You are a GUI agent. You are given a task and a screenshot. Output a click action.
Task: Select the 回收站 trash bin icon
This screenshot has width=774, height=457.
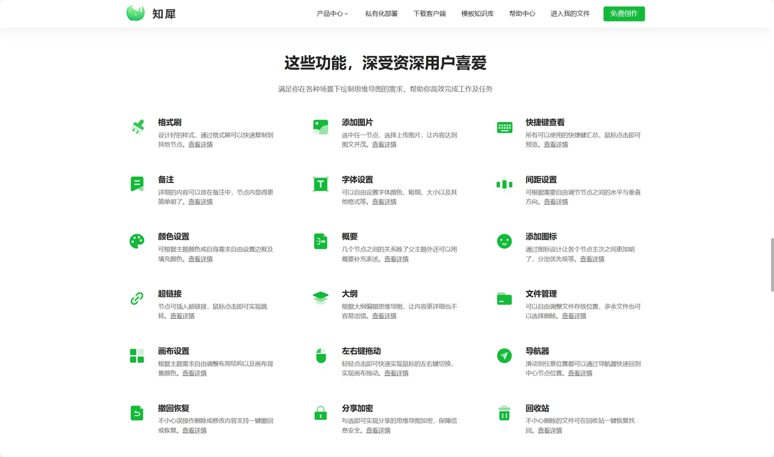click(x=505, y=412)
